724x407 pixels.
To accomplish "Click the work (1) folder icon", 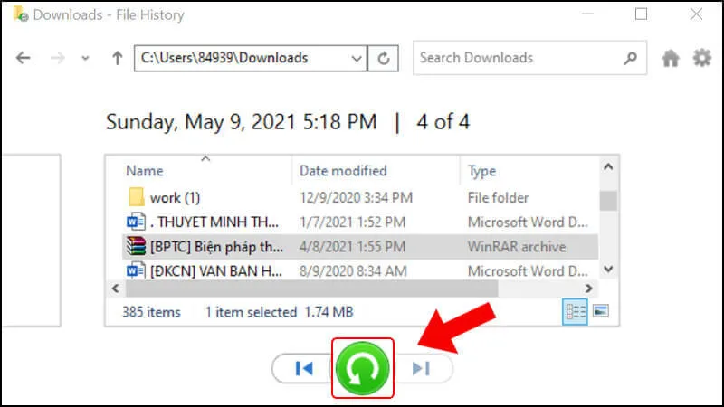I will tap(137, 197).
